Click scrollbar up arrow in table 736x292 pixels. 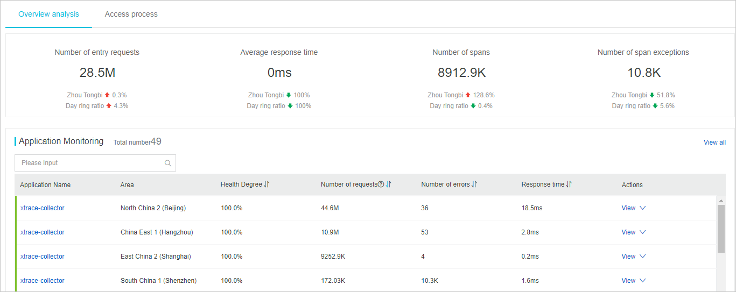tap(721, 201)
